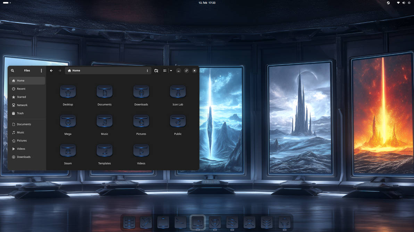
Task: Open the clock showing 13. feb 17:33
Action: pyautogui.click(x=207, y=3)
